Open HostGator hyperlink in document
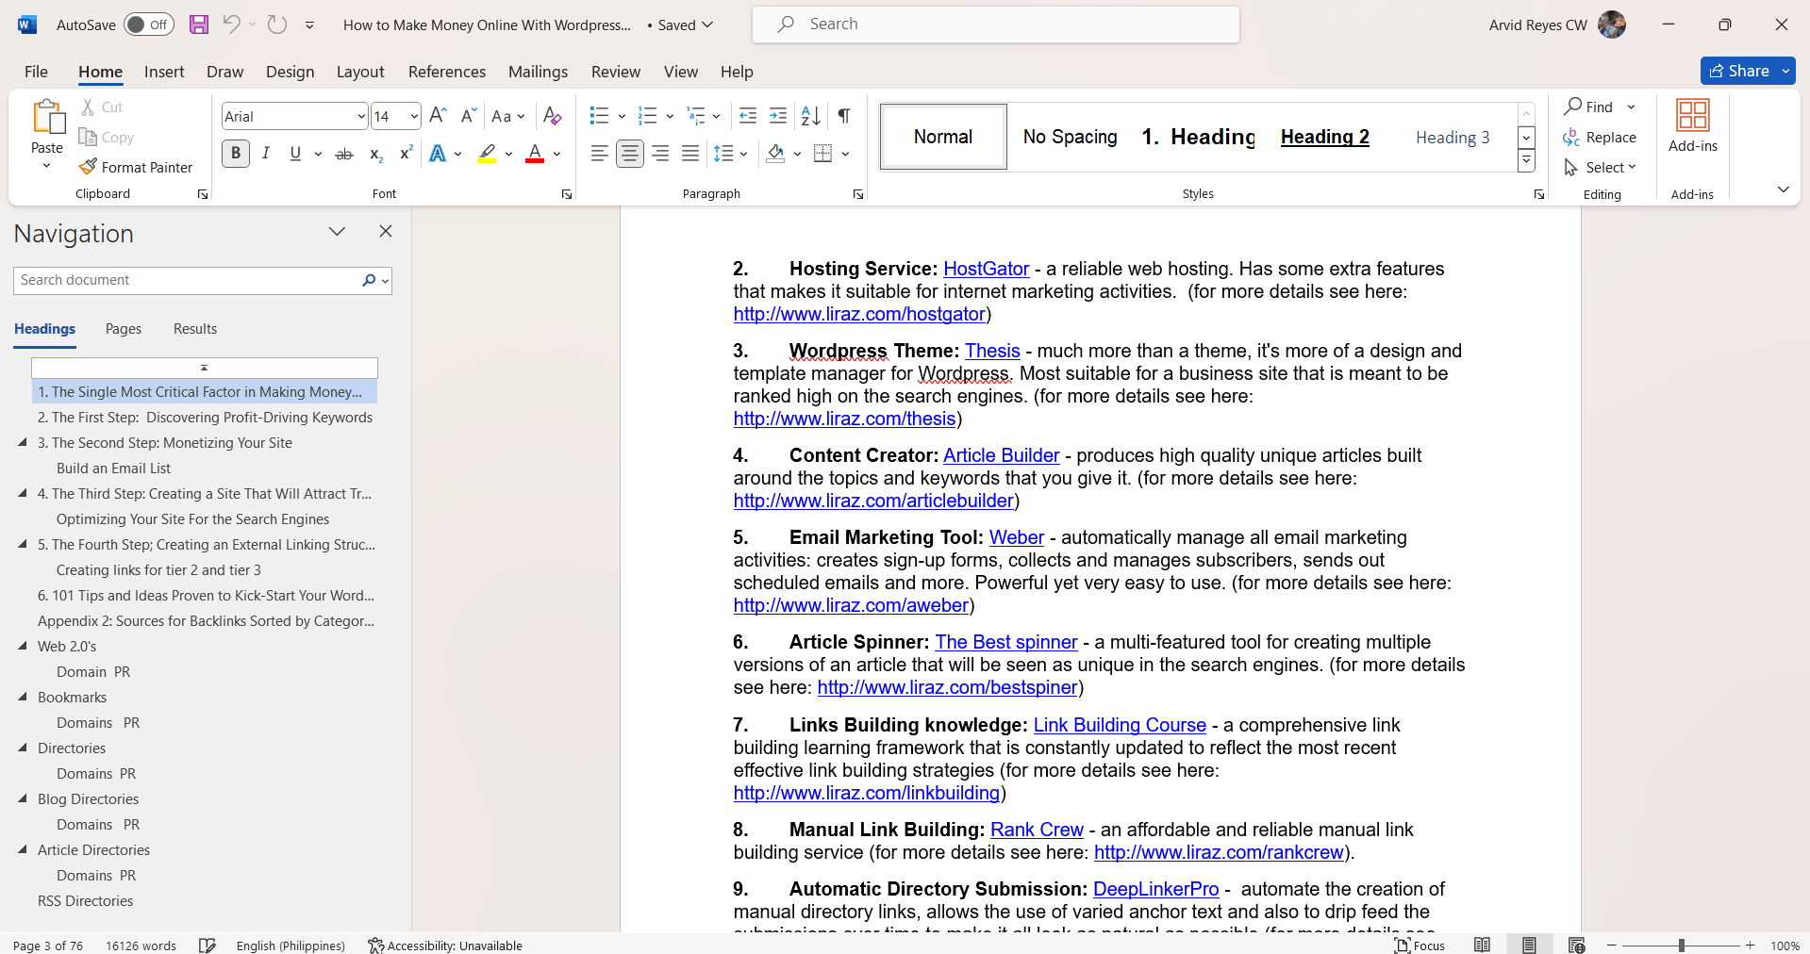 tap(986, 269)
